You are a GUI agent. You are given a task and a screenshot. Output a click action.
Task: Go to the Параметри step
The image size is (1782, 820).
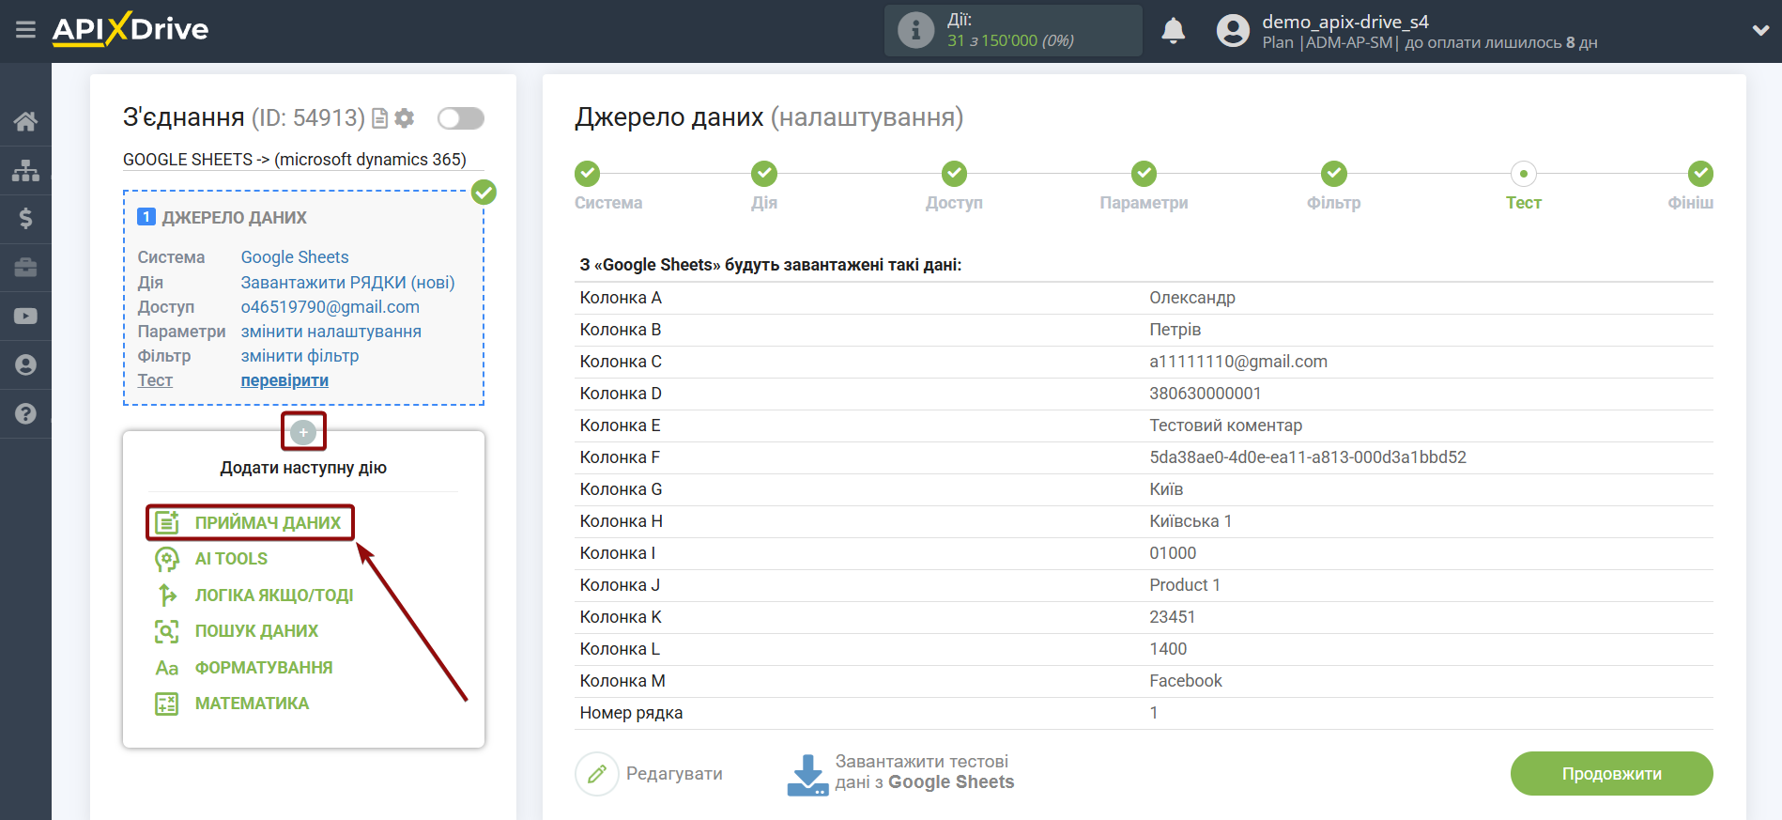pos(1144,174)
